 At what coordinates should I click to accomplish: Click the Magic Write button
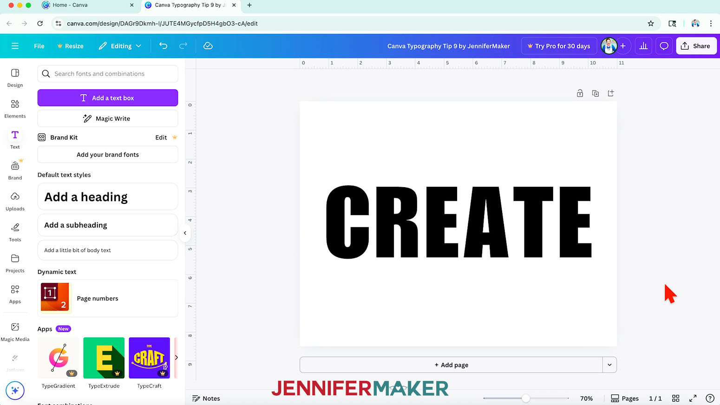pyautogui.click(x=108, y=118)
